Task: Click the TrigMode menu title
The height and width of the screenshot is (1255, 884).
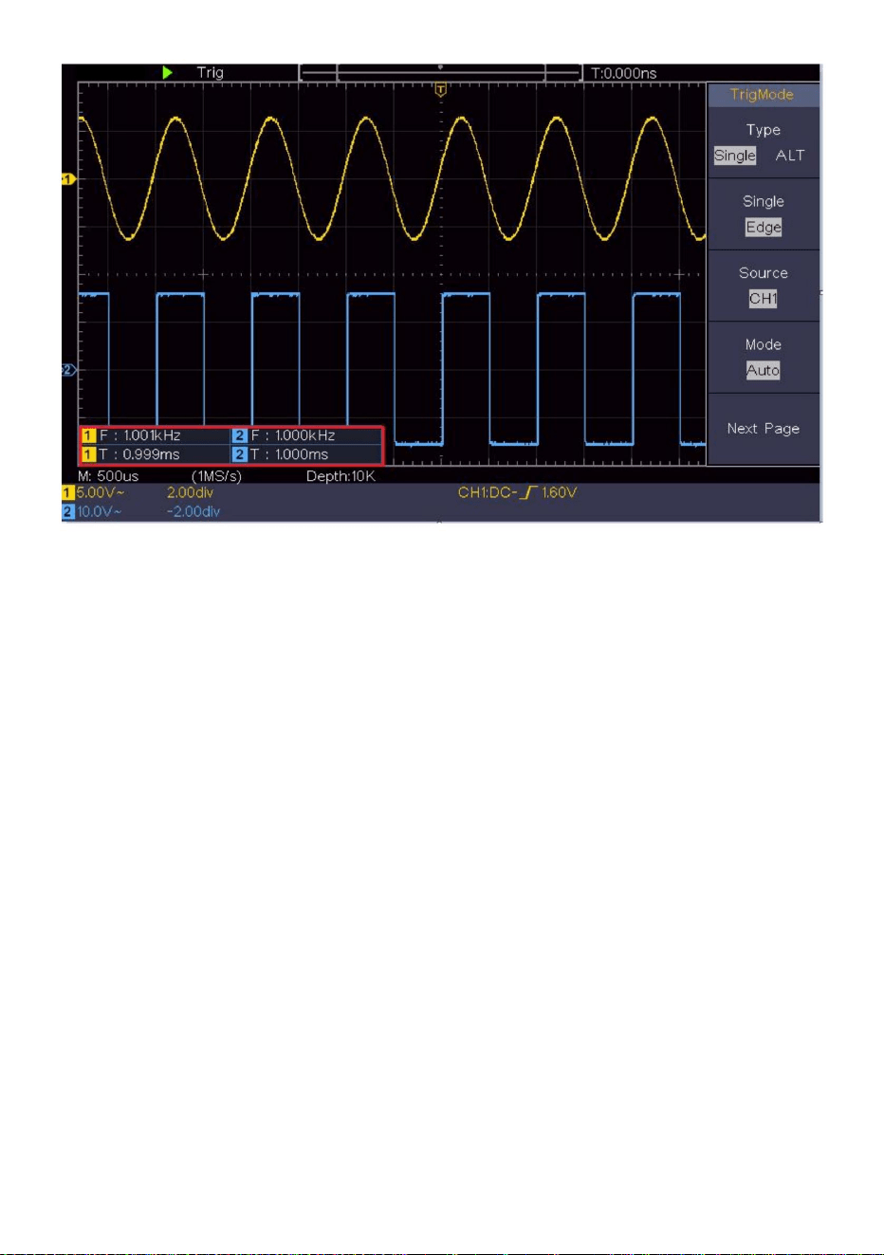Action: pos(763,94)
